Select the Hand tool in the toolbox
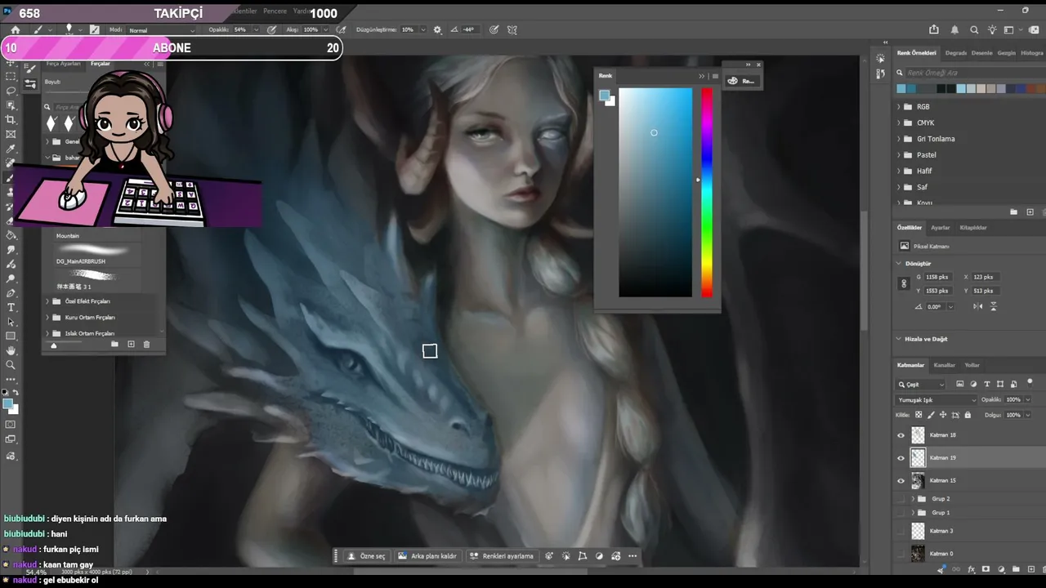1046x588 pixels. click(x=11, y=351)
